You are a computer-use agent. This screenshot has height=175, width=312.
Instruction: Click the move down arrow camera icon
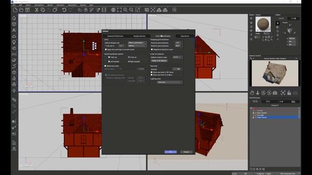[258, 93]
